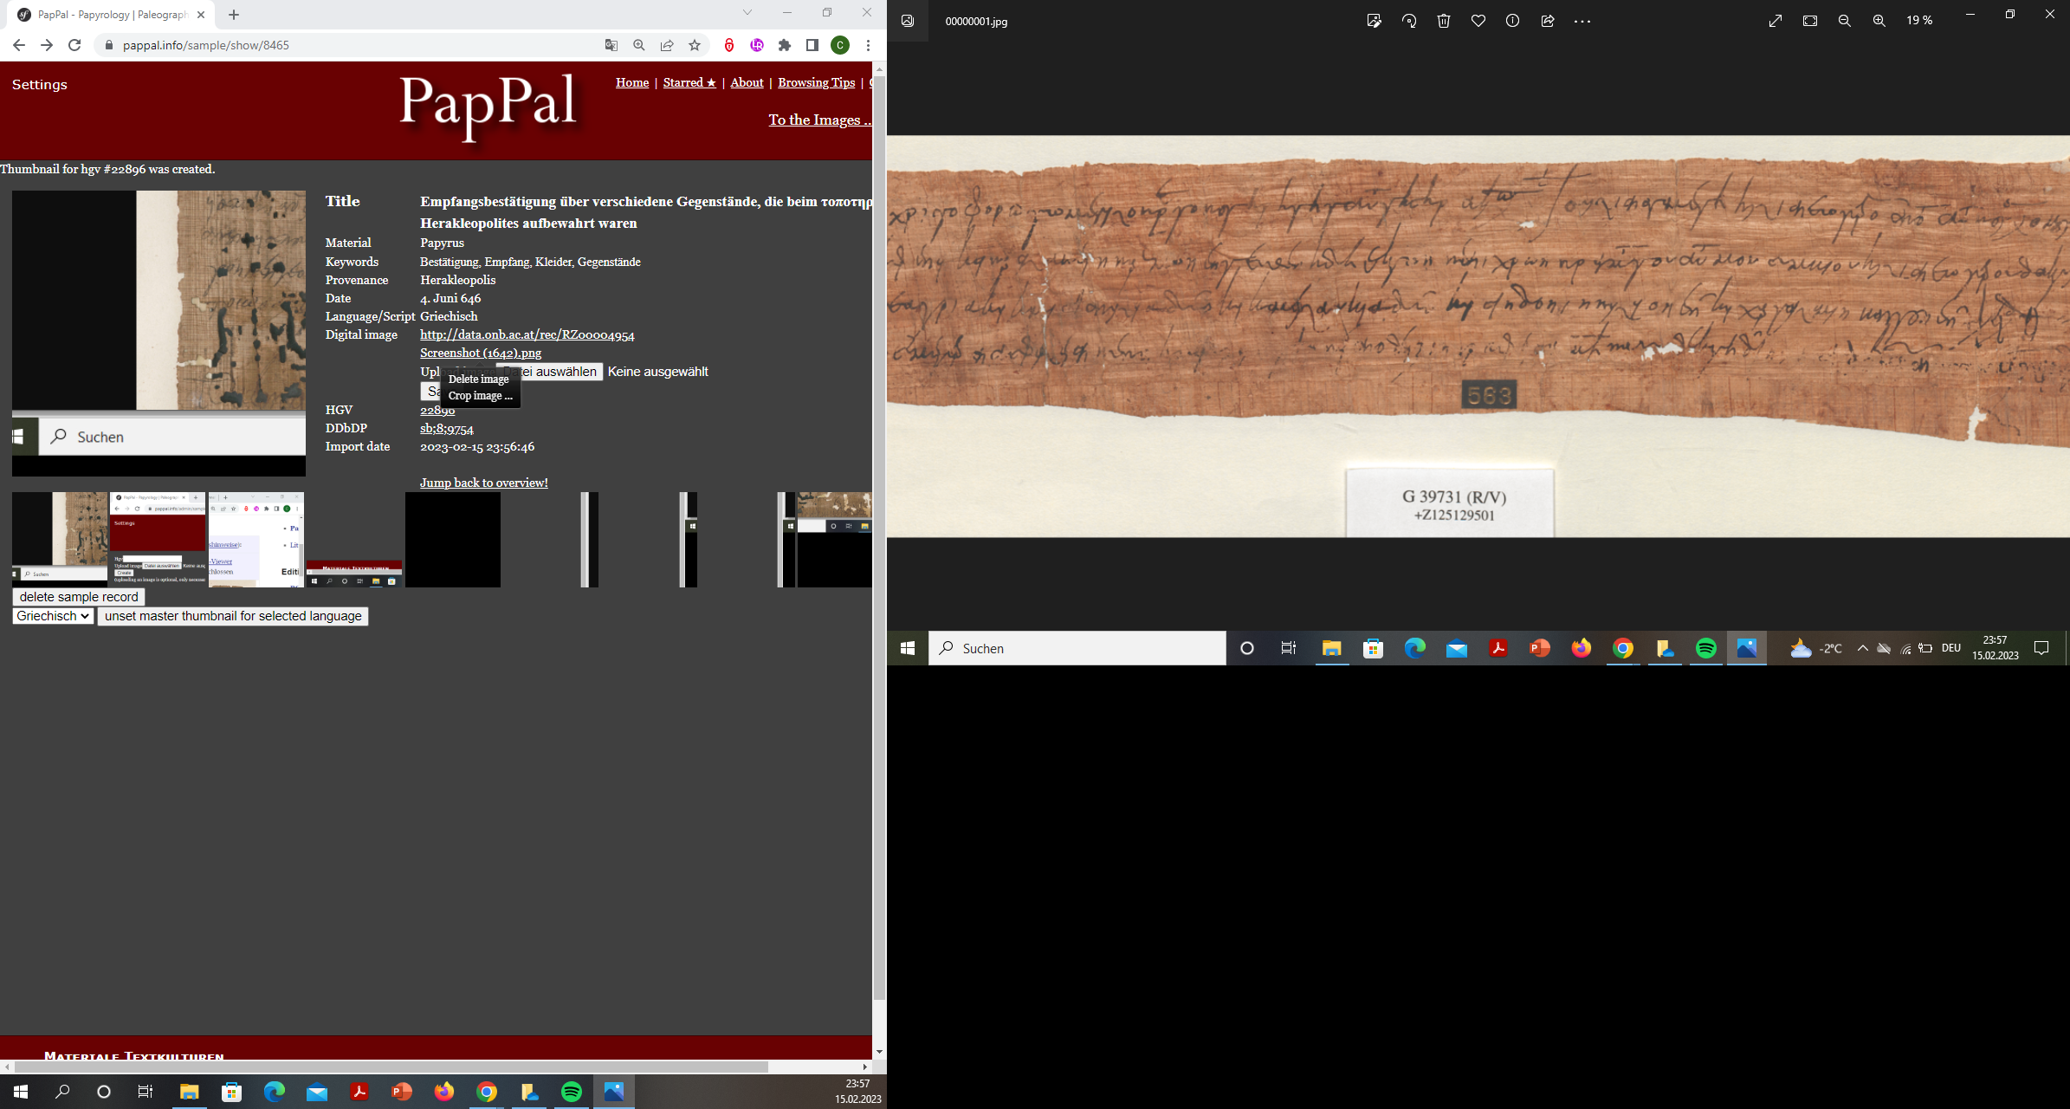Mark the photo as favorite with heart
Screen dimensions: 2070x1109
(x=1478, y=21)
